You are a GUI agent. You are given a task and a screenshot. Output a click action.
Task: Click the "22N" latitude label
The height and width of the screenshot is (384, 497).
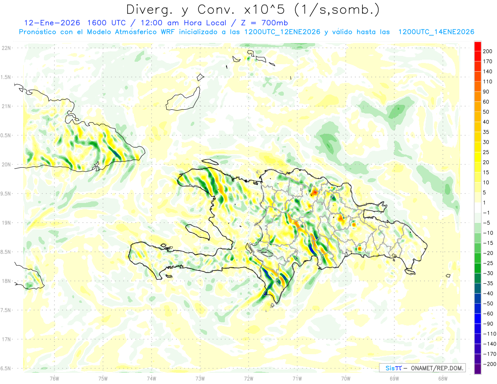pos(6,48)
